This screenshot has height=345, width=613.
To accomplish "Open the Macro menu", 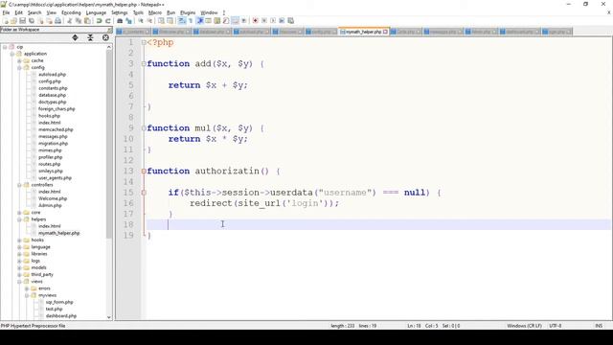I will (x=155, y=12).
